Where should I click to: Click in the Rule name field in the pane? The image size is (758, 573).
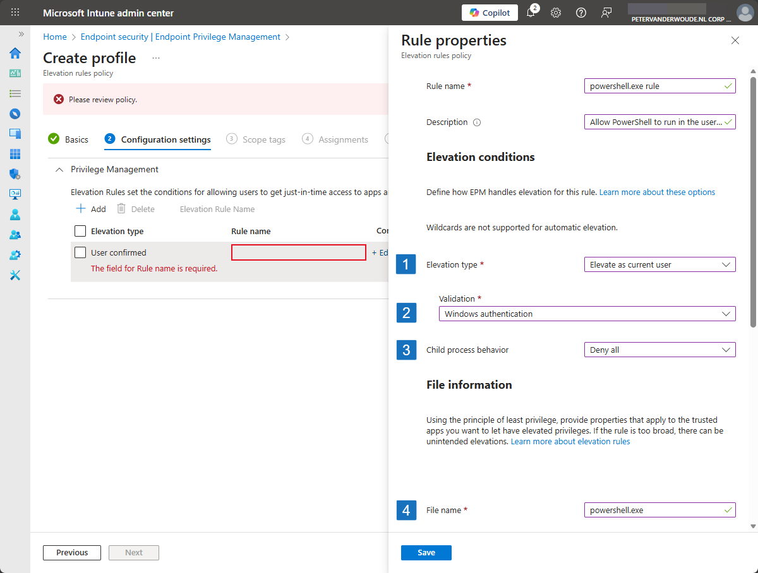pos(660,86)
